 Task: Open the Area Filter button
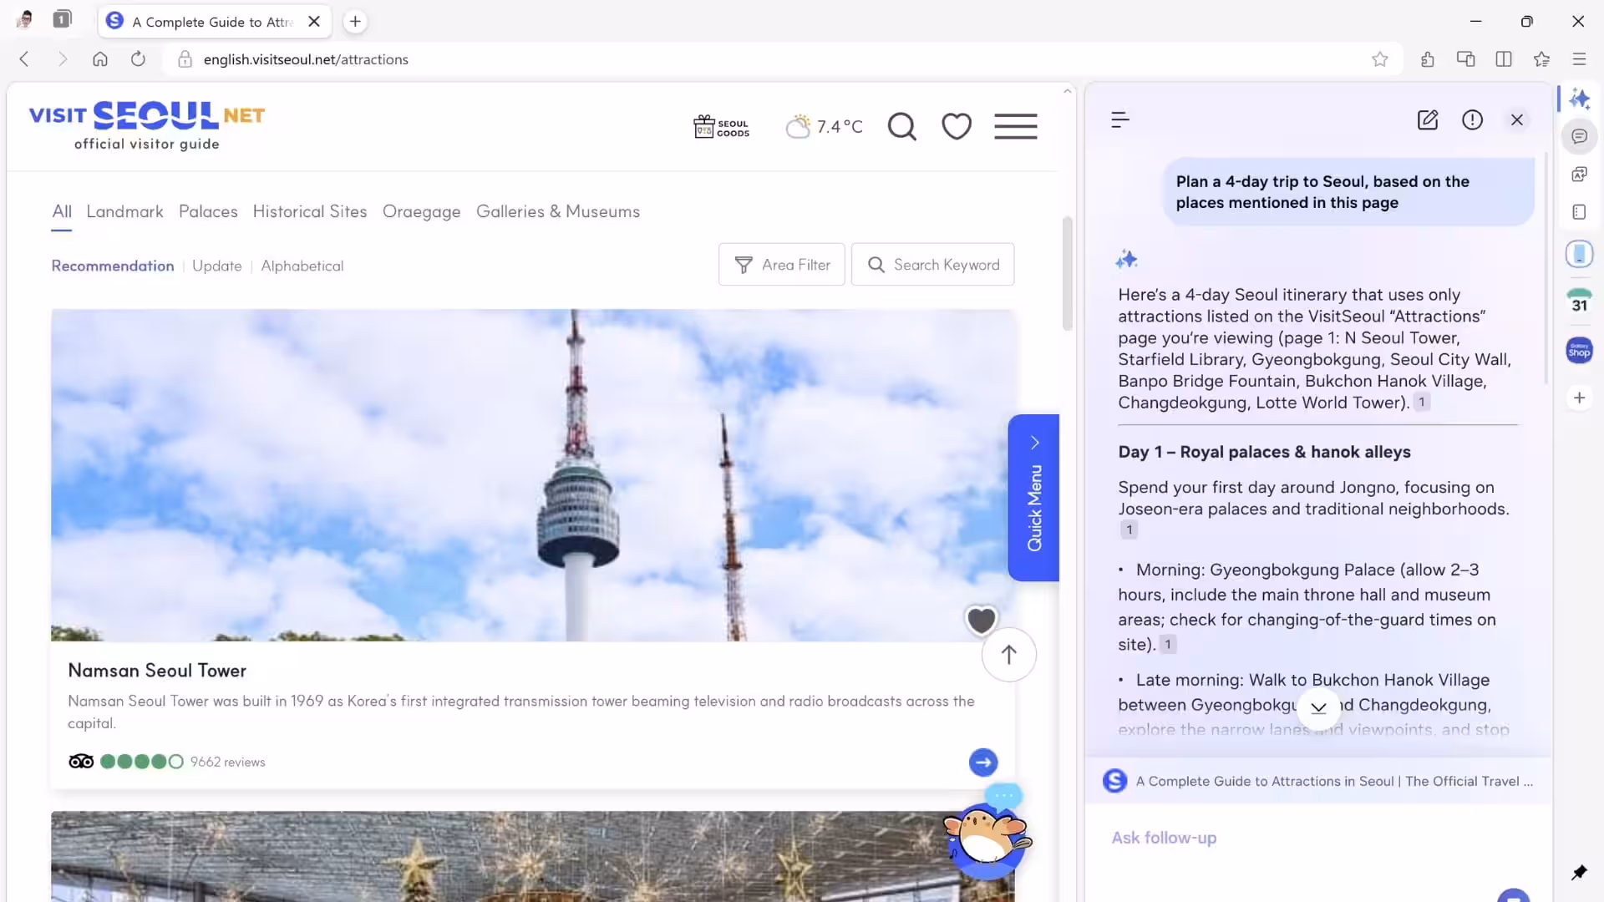coord(781,264)
